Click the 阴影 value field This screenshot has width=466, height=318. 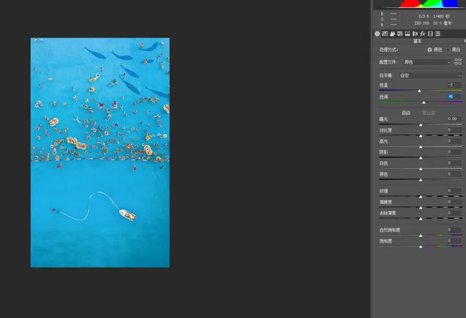coord(454,152)
